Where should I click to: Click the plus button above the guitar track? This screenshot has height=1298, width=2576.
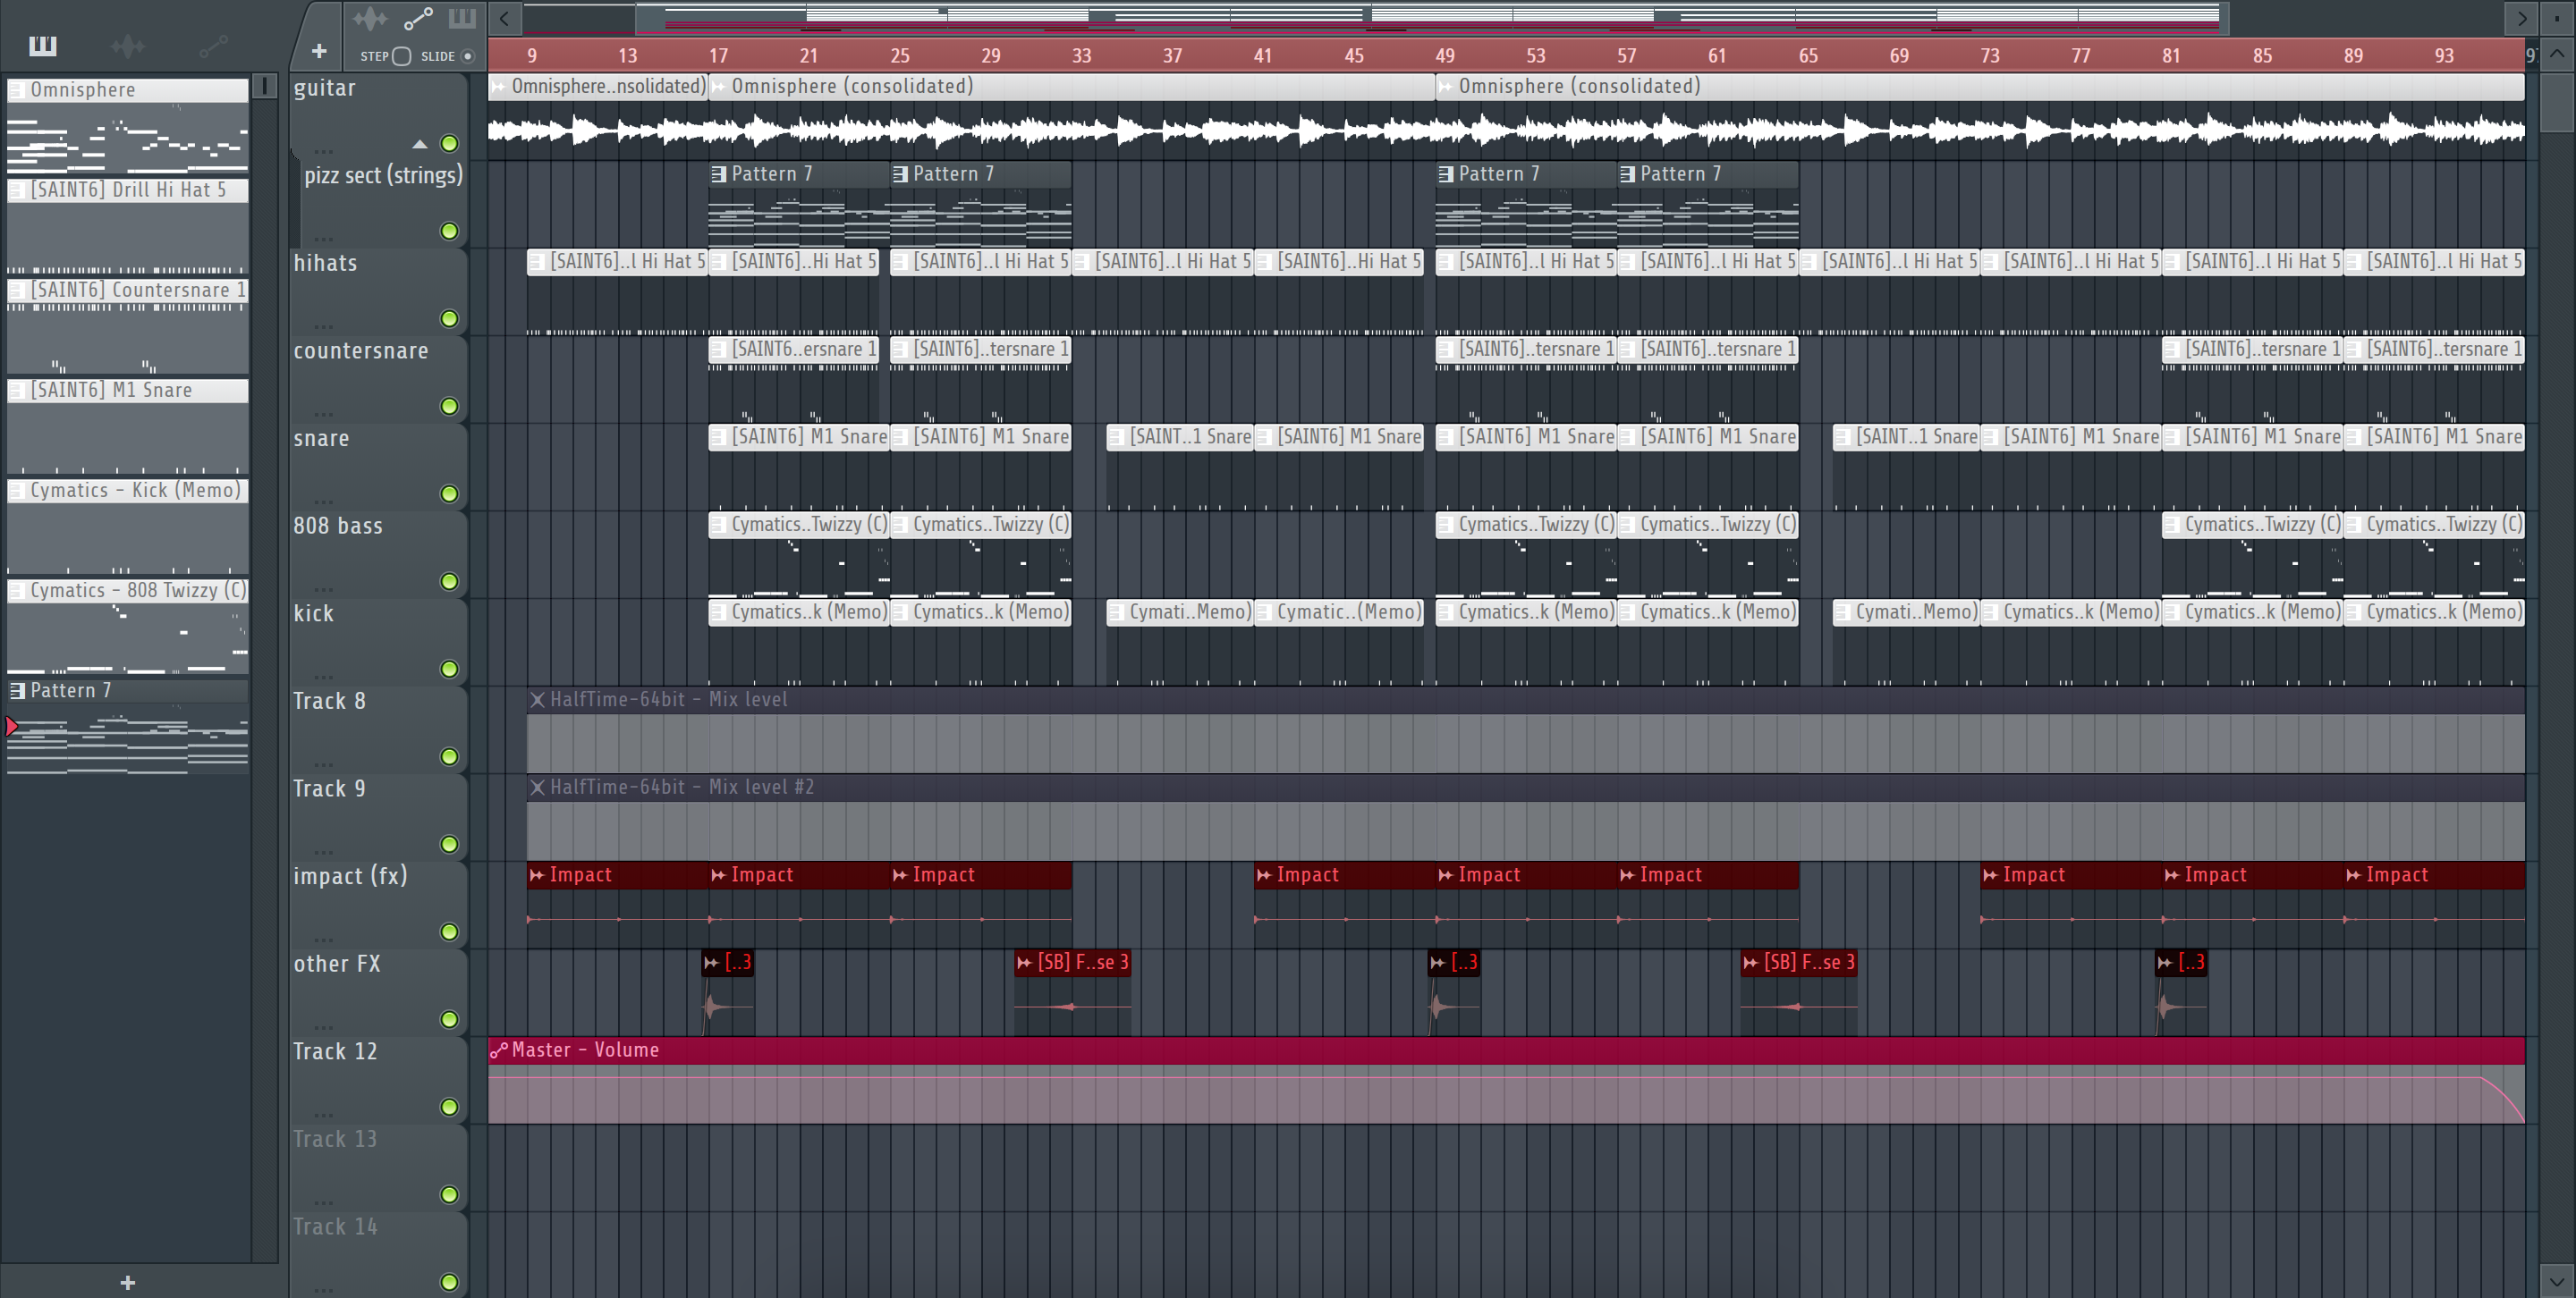tap(319, 51)
